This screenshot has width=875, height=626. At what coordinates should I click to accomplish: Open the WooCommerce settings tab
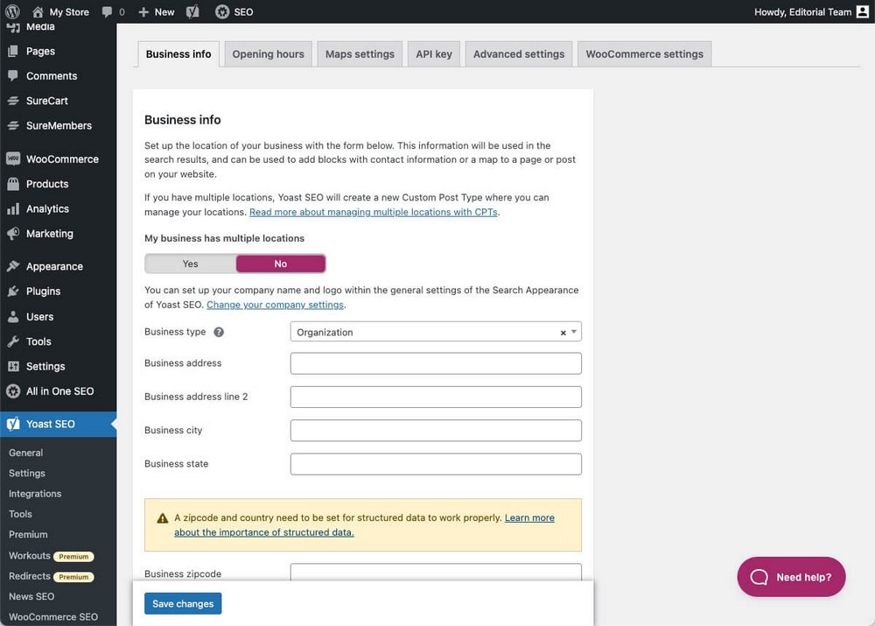coord(644,54)
